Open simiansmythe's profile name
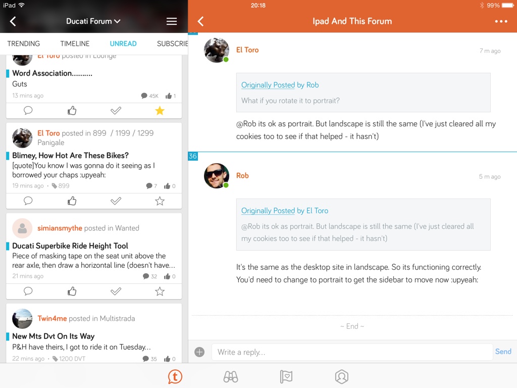Image resolution: width=517 pixels, height=388 pixels. 60,228
